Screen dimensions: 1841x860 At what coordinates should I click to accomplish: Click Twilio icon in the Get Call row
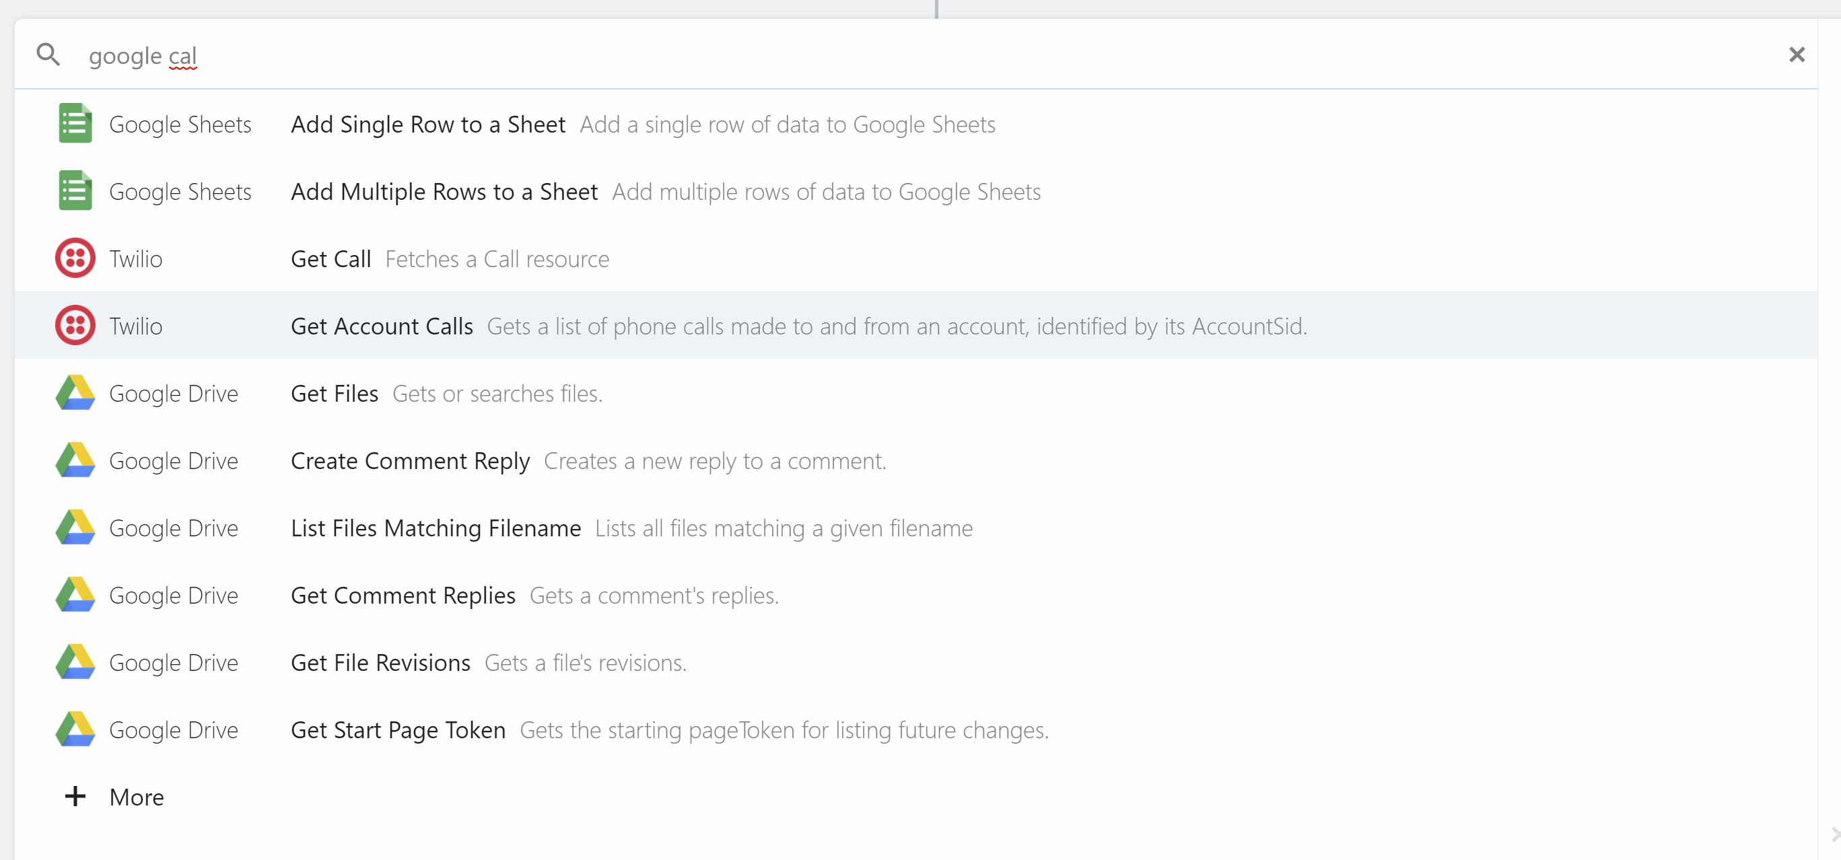click(75, 258)
